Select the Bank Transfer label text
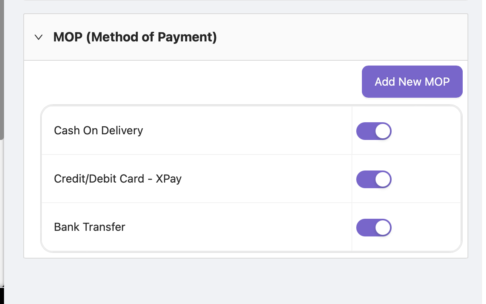Screen dimensions: 486x304 [x=90, y=227]
